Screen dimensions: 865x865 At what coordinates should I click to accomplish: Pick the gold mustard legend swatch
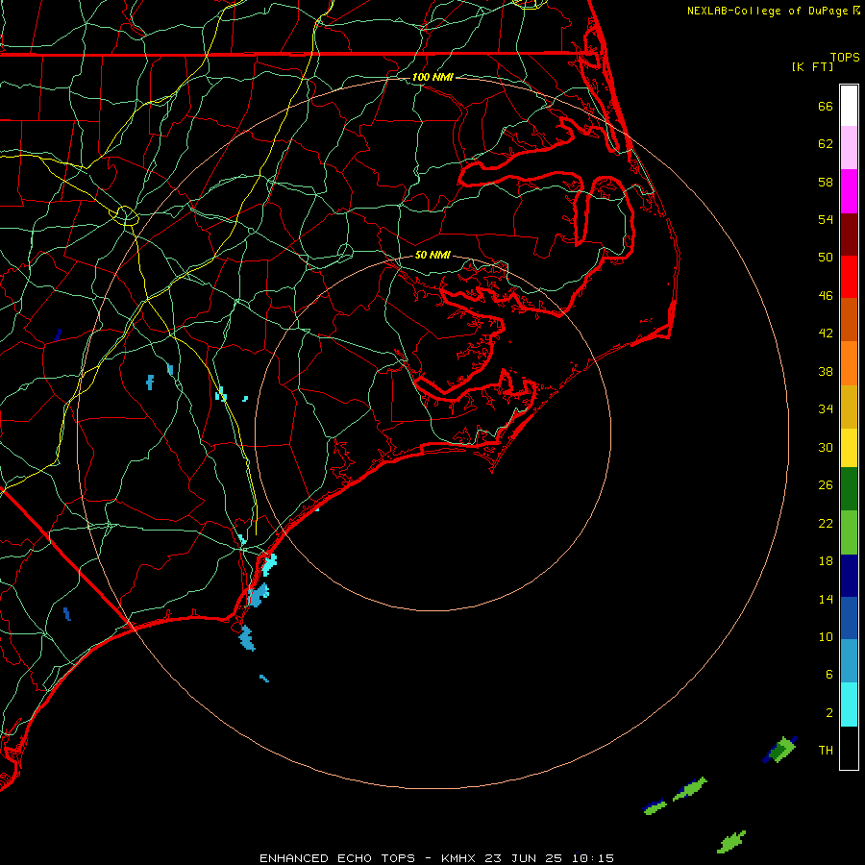(849, 407)
